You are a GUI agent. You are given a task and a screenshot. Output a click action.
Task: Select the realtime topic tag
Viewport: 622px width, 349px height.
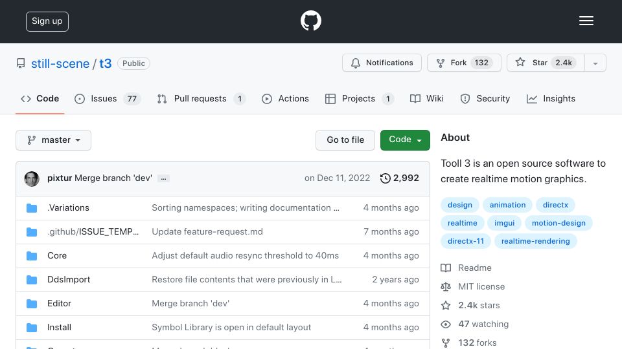462,223
